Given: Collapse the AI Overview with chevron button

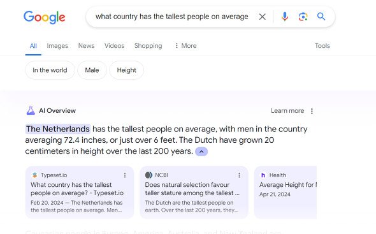Looking at the screenshot, I should tap(201, 152).
